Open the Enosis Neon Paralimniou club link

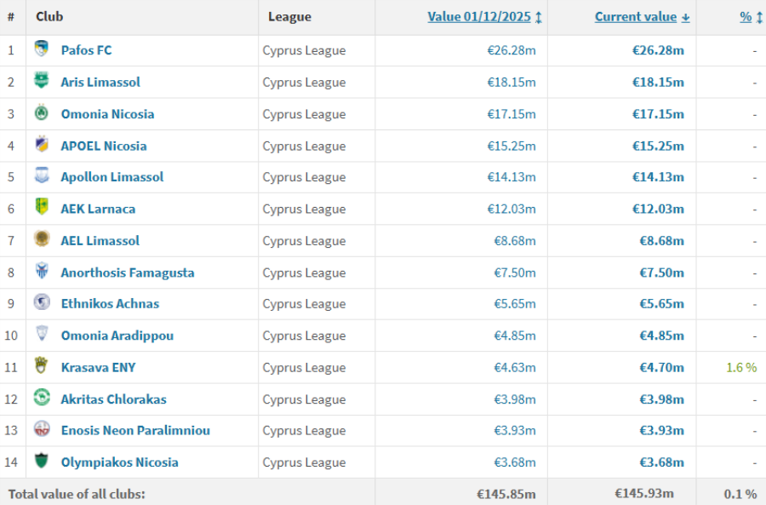pyautogui.click(x=135, y=430)
